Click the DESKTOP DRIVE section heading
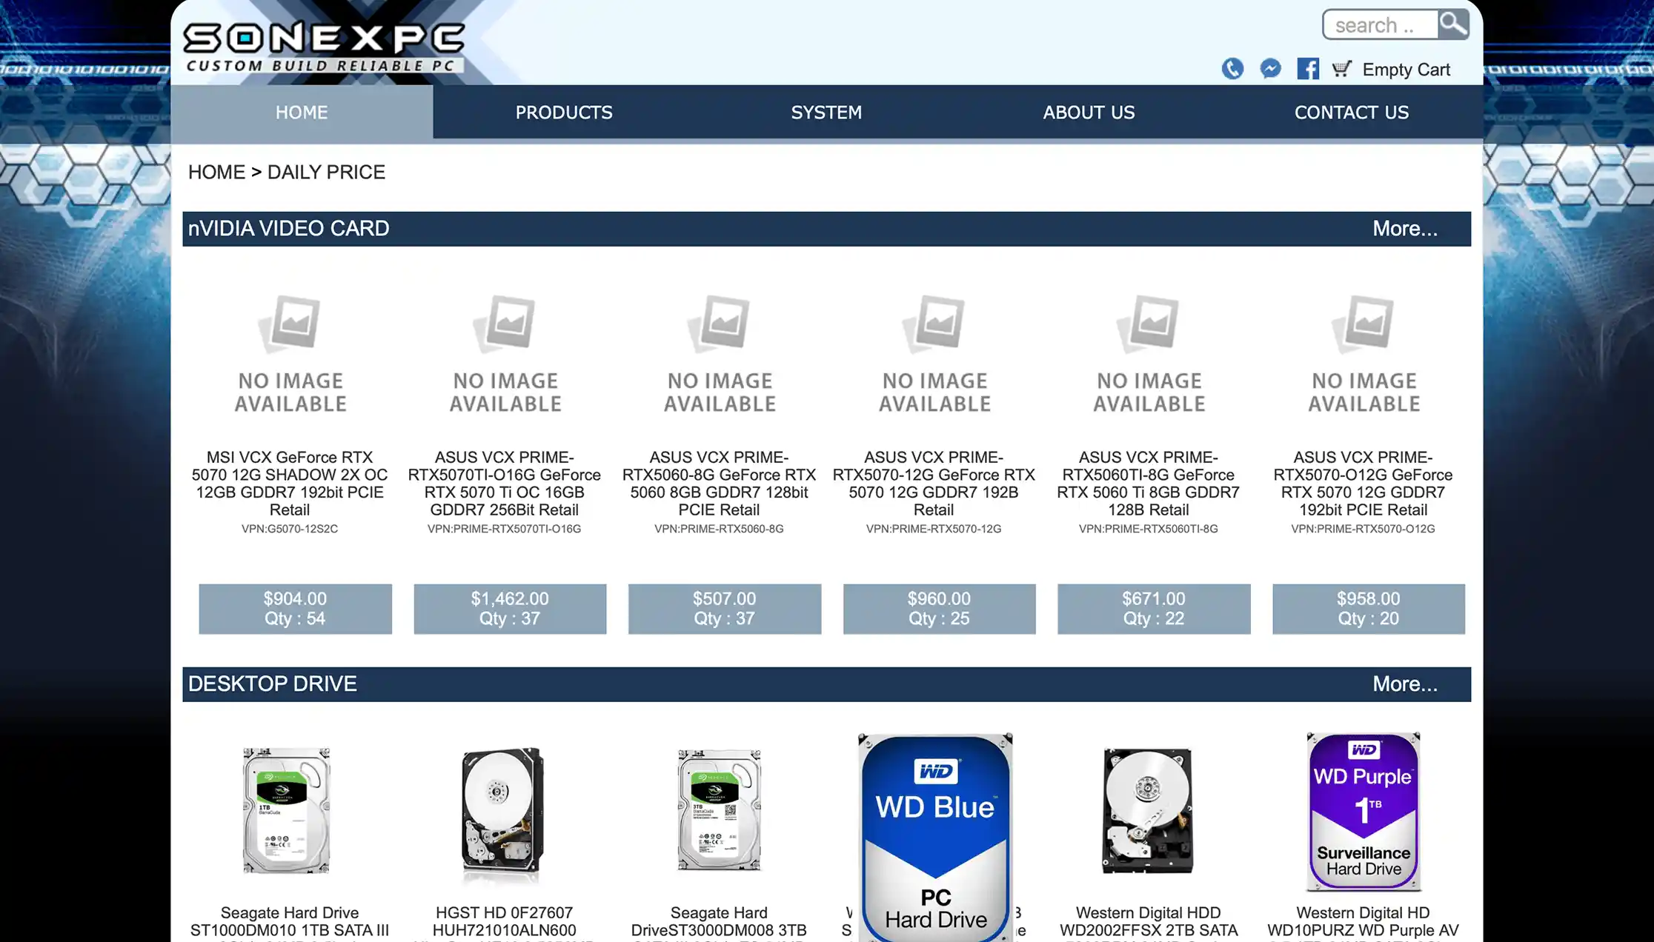The height and width of the screenshot is (942, 1654). coord(272,684)
